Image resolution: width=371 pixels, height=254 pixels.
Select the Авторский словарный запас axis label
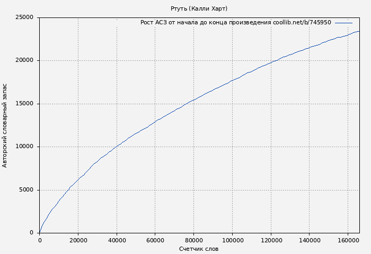5,125
